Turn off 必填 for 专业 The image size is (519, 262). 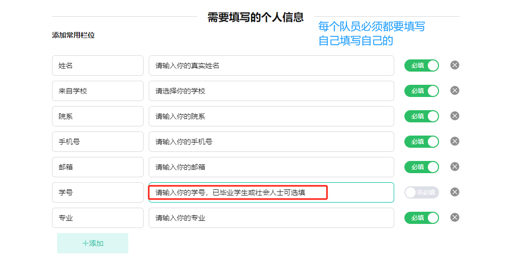pos(422,218)
